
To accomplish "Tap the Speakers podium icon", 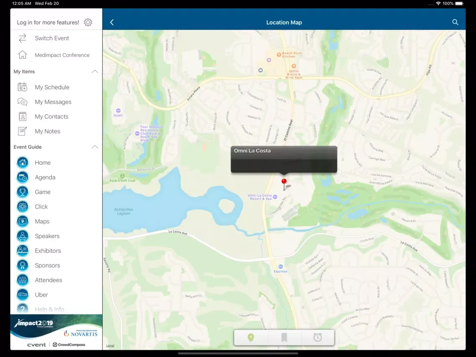I will pyautogui.click(x=23, y=236).
